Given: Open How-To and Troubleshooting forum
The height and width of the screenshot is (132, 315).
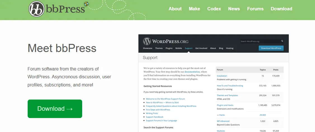Looking at the screenshot, I should (x=230, y=86).
